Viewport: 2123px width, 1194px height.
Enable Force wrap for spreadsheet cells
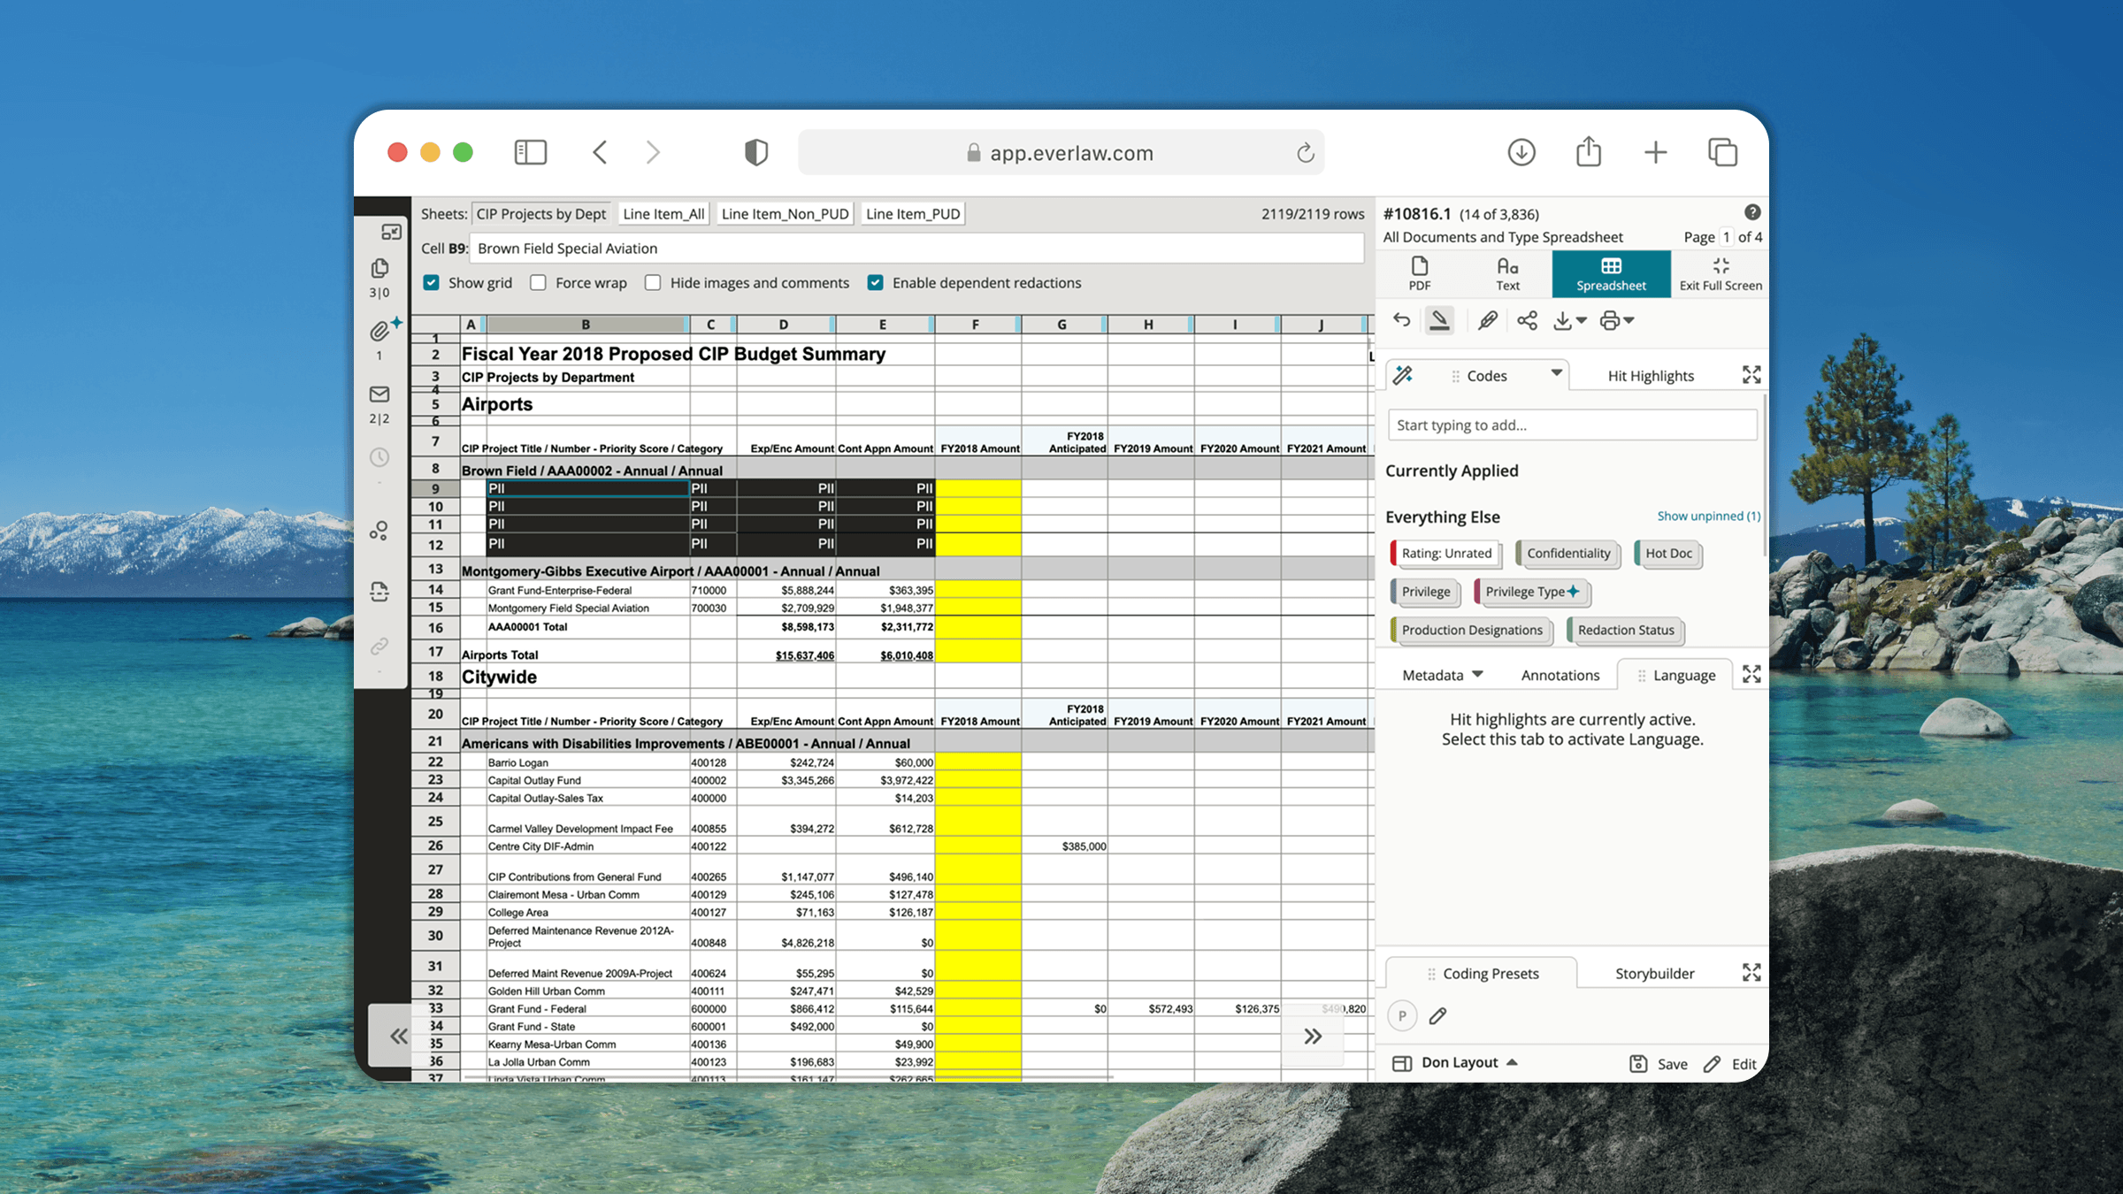[538, 282]
